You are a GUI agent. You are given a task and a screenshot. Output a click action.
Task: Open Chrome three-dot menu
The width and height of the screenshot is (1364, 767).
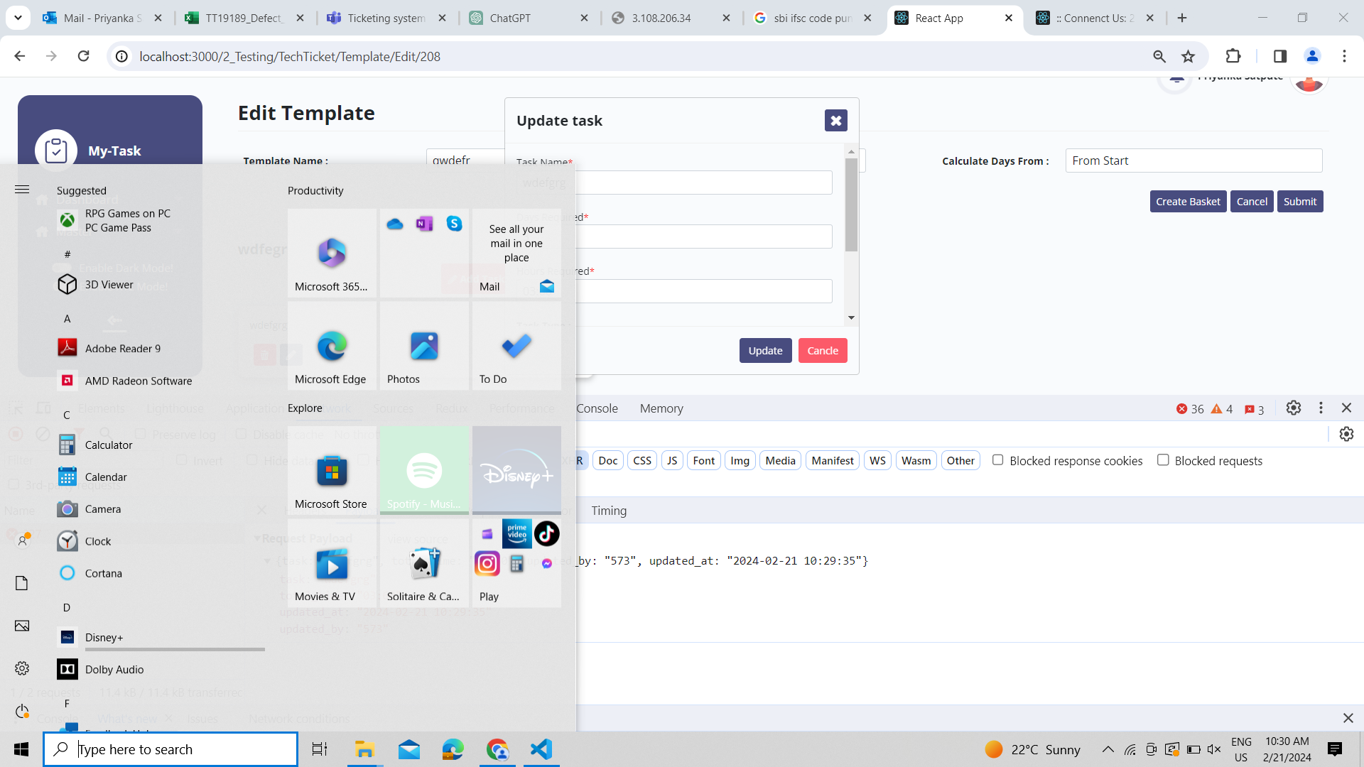(x=1344, y=56)
